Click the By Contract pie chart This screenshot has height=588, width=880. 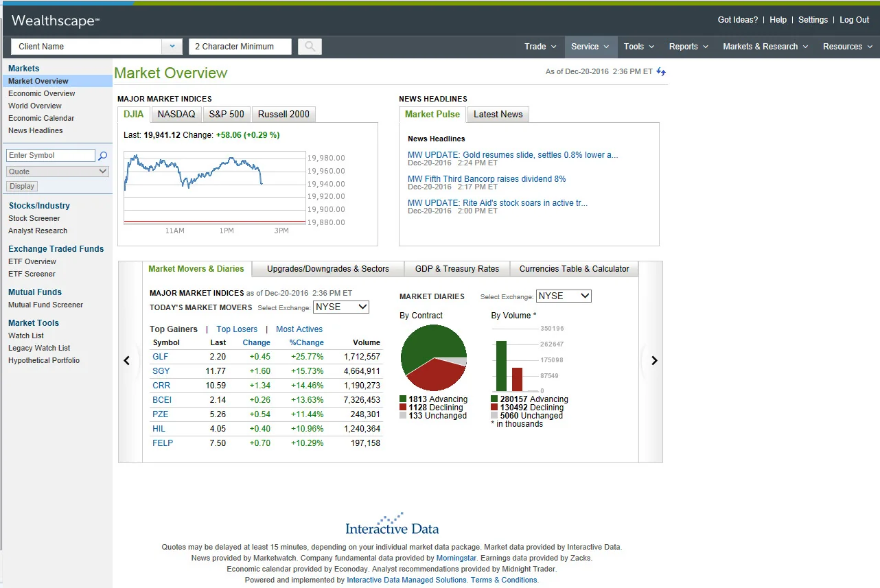click(434, 356)
